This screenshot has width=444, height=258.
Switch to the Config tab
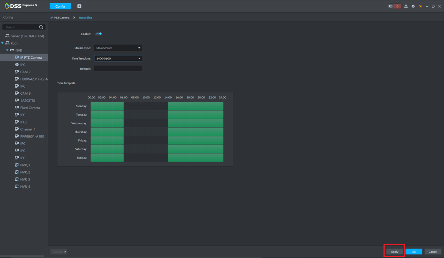[x=60, y=6]
